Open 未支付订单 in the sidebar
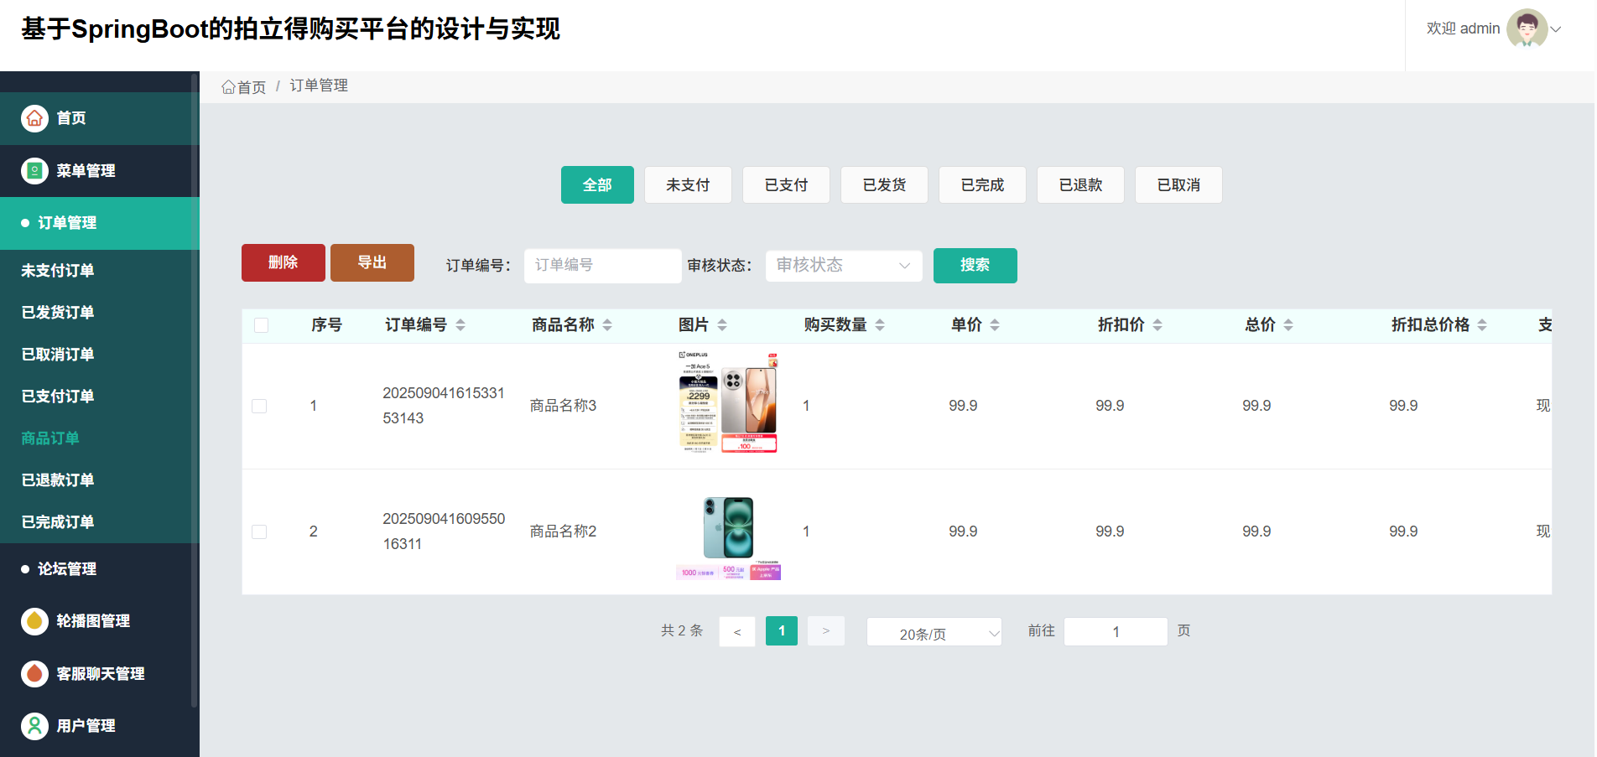 [x=100, y=271]
